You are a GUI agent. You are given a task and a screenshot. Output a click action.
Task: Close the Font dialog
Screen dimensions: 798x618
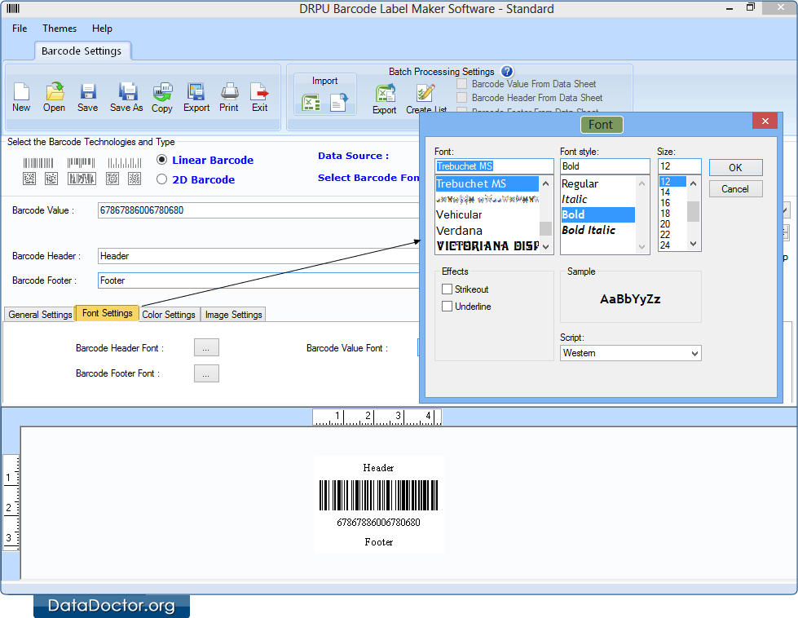click(x=765, y=121)
